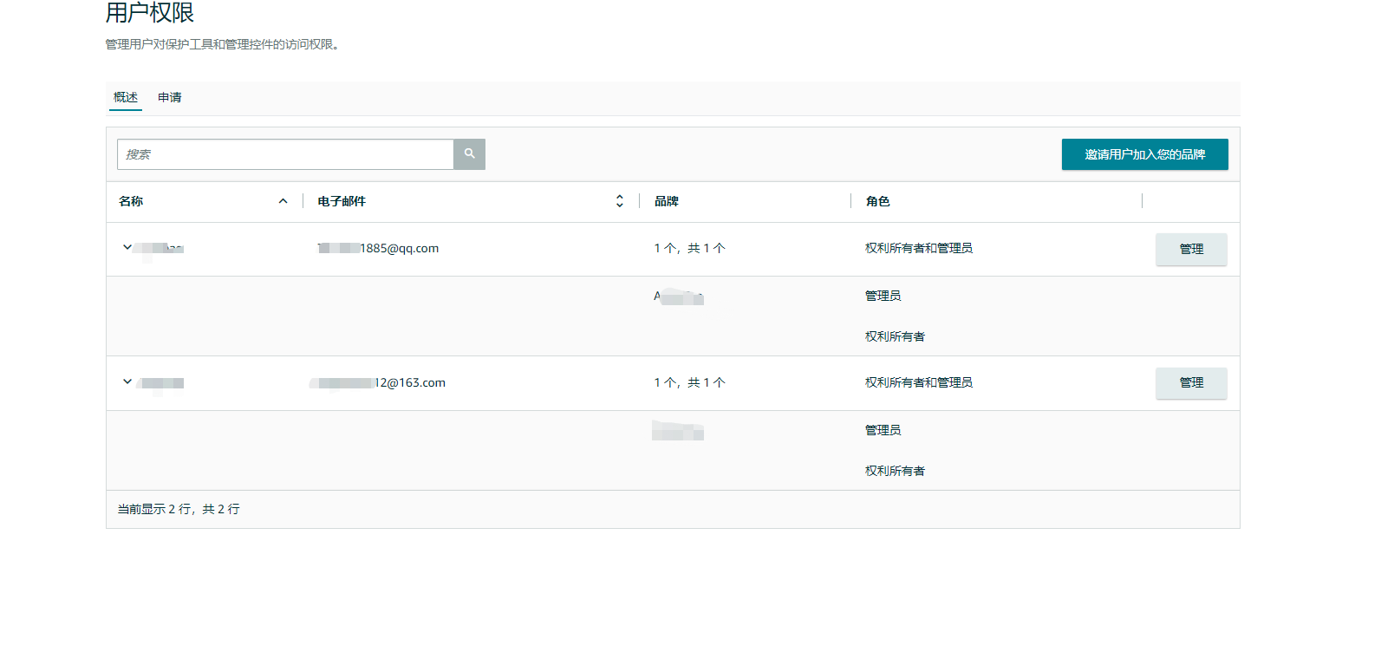Click 管理员 role under 163.com user
The width and height of the screenshot is (1394, 652).
point(883,430)
